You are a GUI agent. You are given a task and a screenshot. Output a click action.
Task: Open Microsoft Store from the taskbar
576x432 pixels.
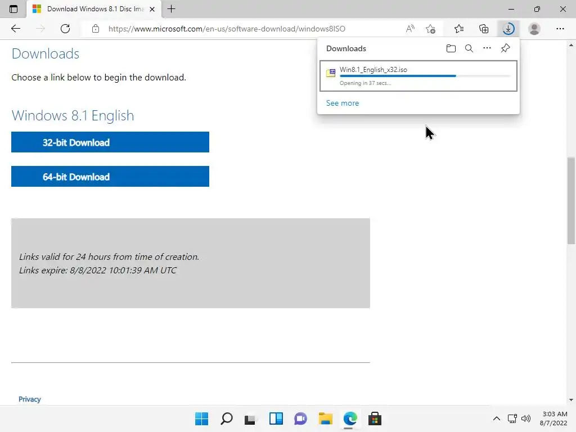pos(375,418)
